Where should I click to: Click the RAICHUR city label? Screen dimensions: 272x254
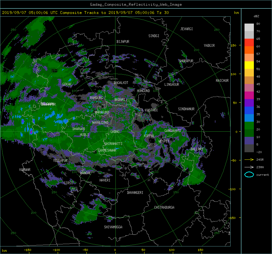coord(222,81)
